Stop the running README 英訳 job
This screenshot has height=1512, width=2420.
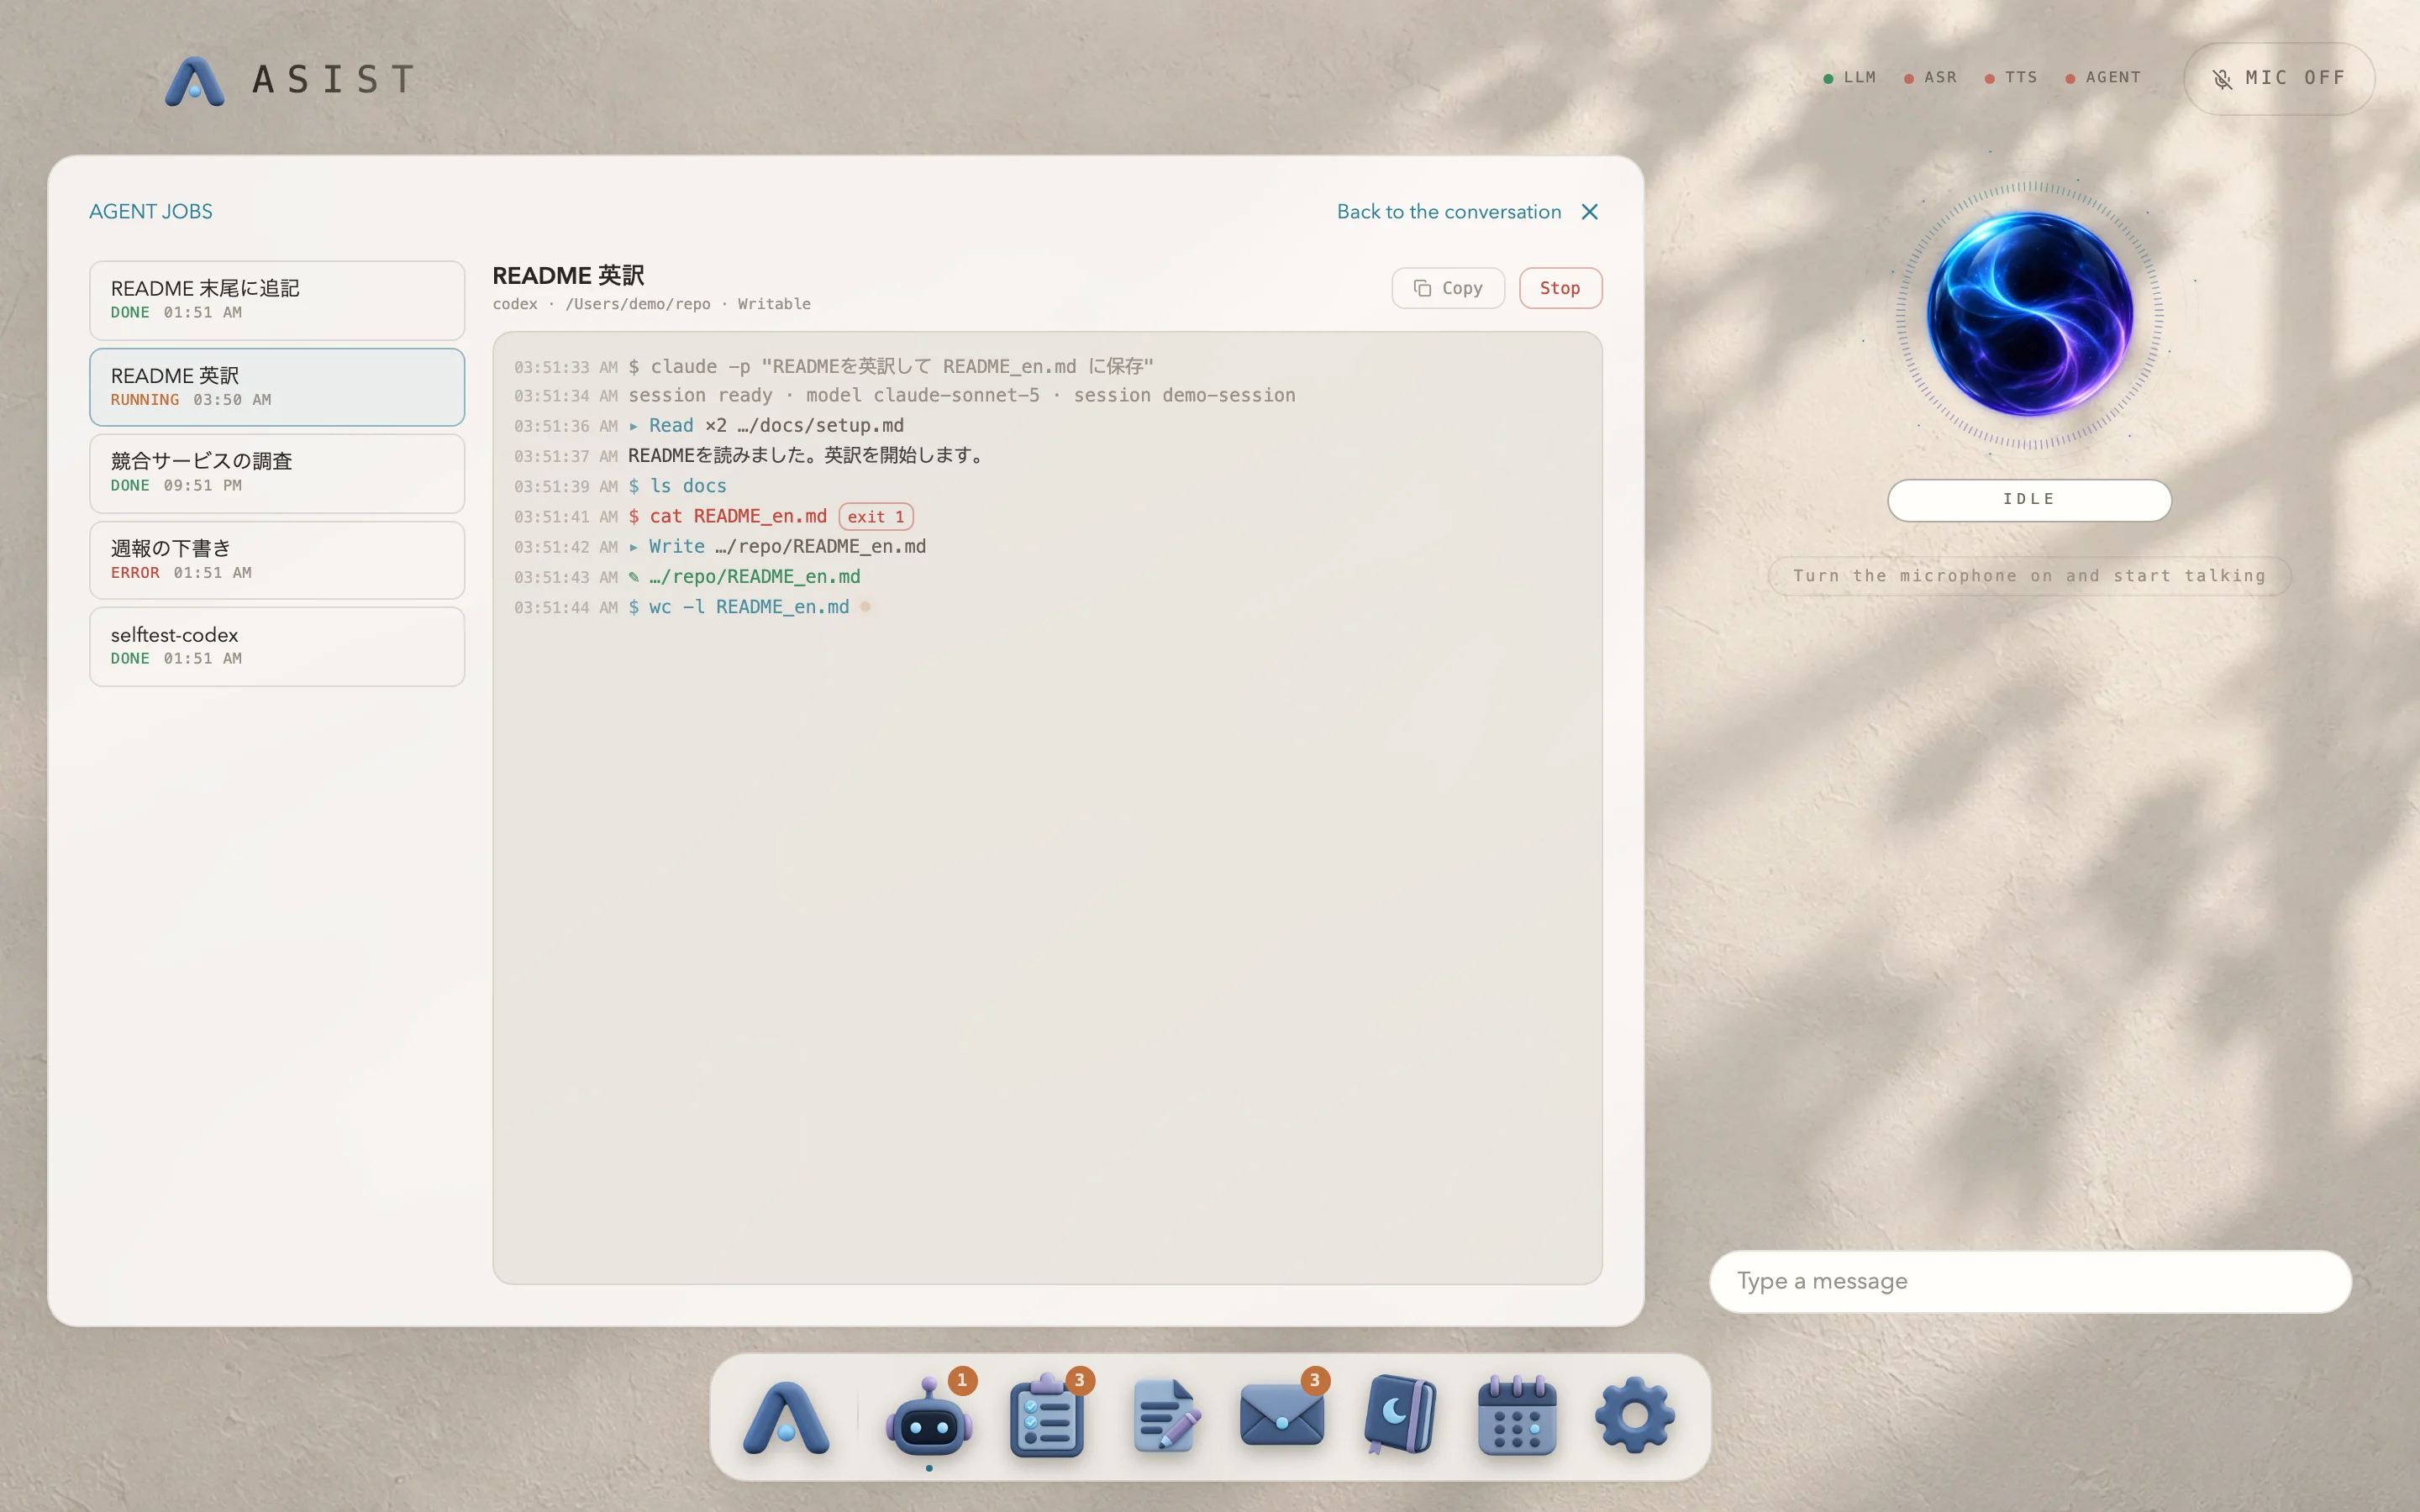click(1560, 288)
